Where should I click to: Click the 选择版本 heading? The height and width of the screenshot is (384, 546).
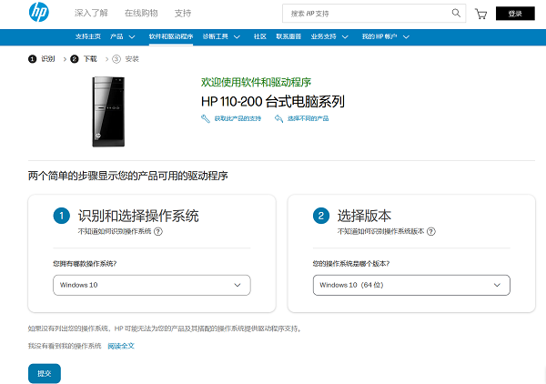pyautogui.click(x=364, y=216)
